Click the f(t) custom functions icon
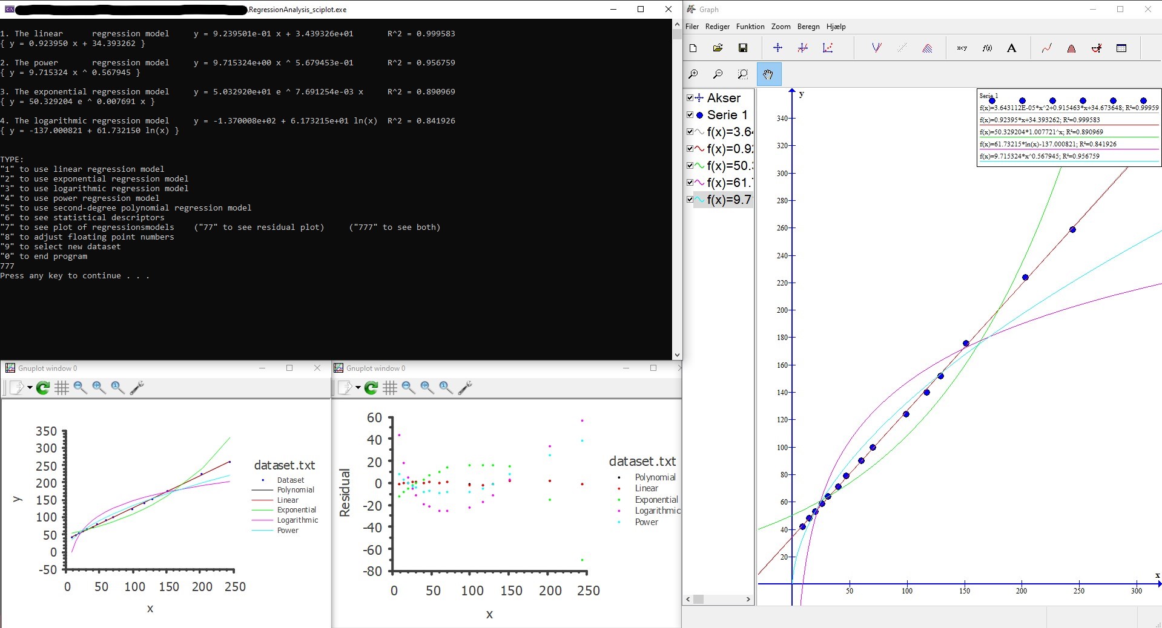This screenshot has height=628, width=1162. (987, 48)
